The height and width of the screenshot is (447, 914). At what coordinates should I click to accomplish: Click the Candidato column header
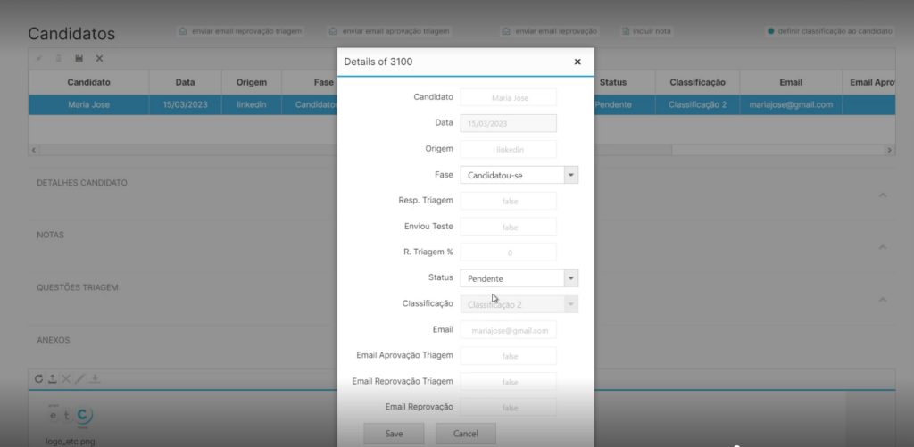[88, 82]
